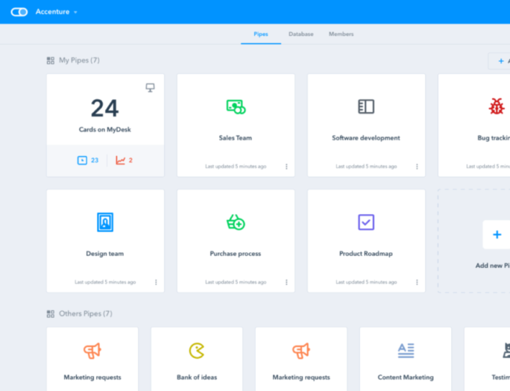The width and height of the screenshot is (510, 391).
Task: Open Software development card options menu
Action: pos(417,166)
